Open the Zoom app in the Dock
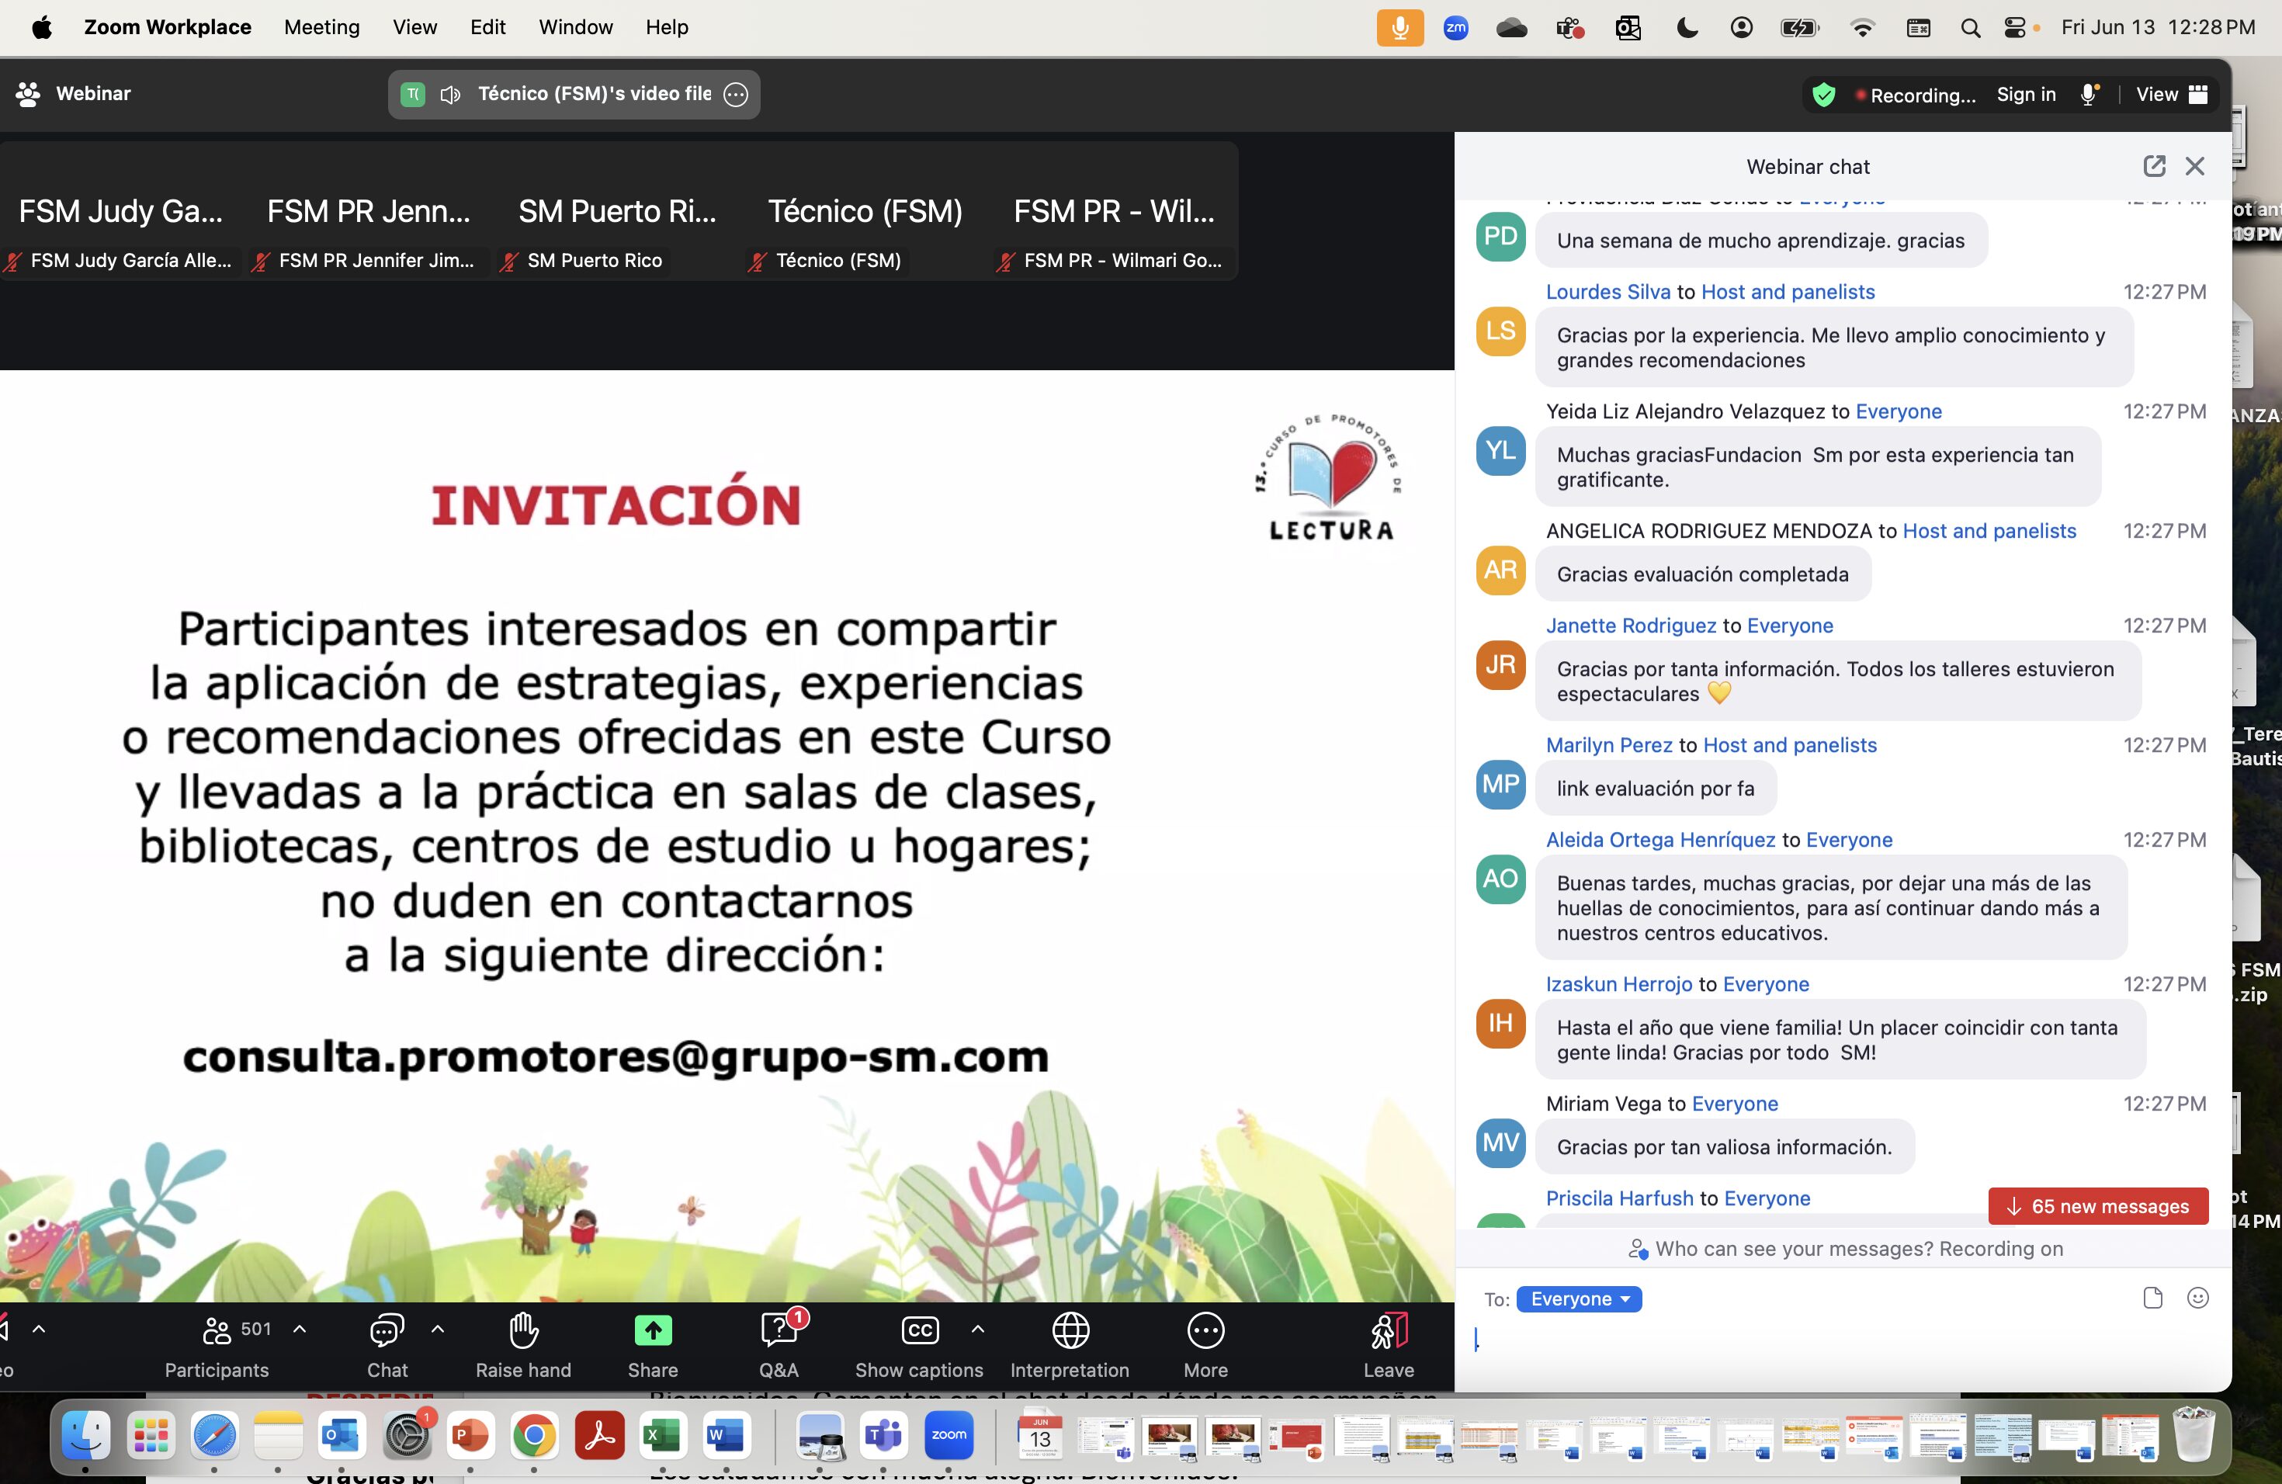The width and height of the screenshot is (2282, 1484). coord(949,1435)
